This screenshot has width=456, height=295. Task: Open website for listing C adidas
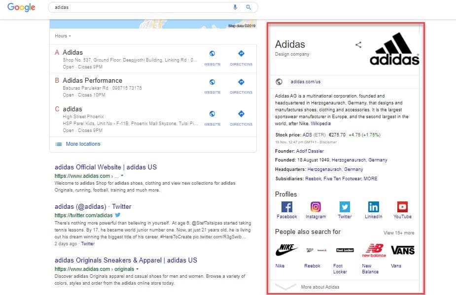click(212, 118)
